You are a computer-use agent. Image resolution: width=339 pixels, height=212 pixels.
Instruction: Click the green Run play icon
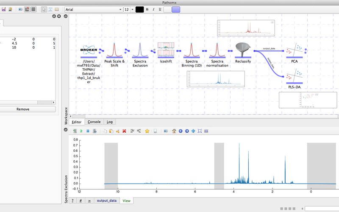click(x=81, y=131)
